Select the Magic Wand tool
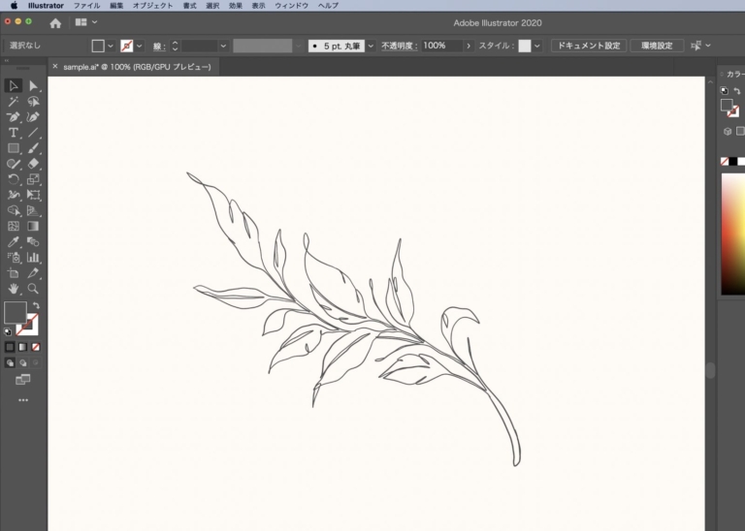 (x=14, y=102)
